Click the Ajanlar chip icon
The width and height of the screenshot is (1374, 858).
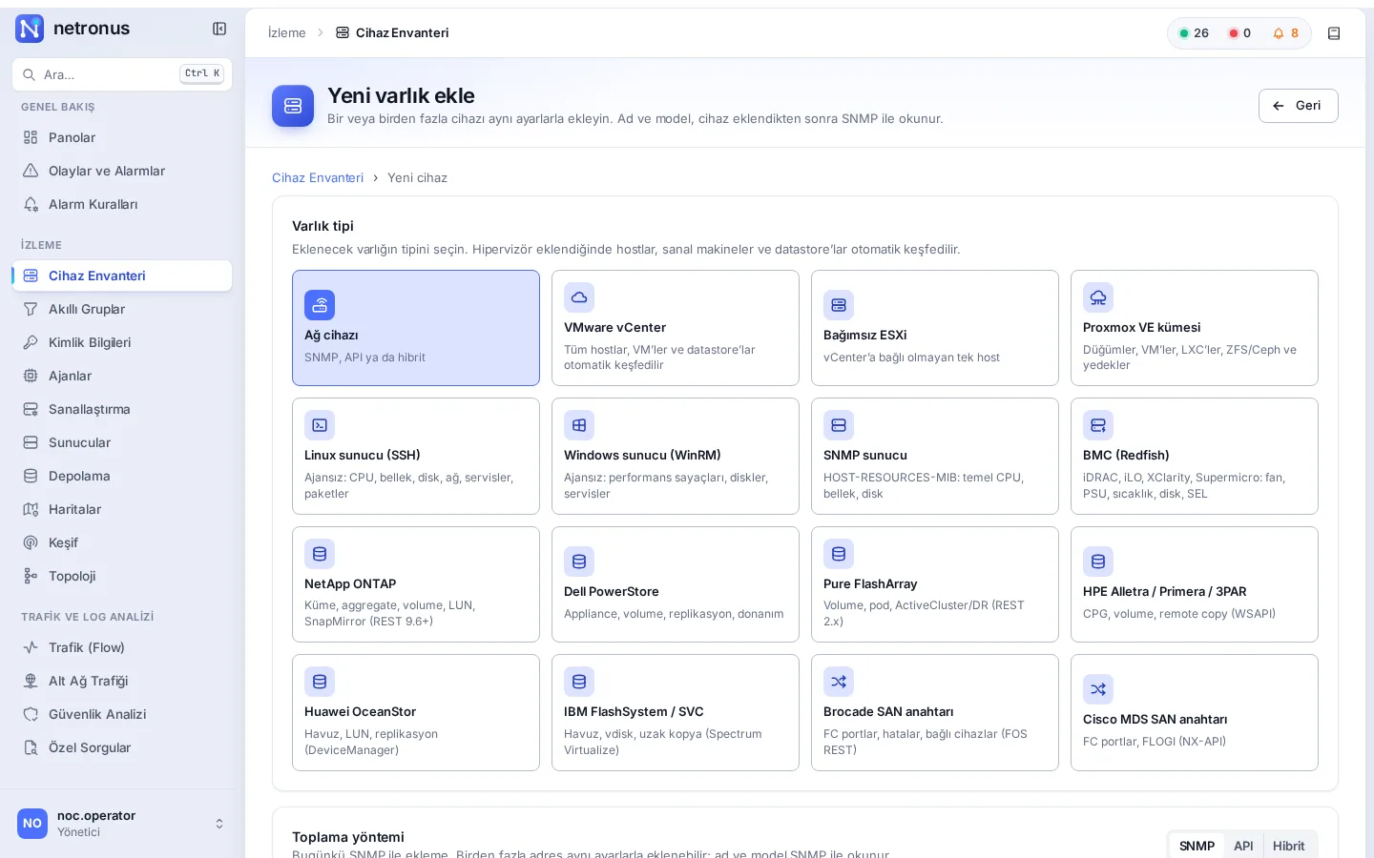coord(31,376)
